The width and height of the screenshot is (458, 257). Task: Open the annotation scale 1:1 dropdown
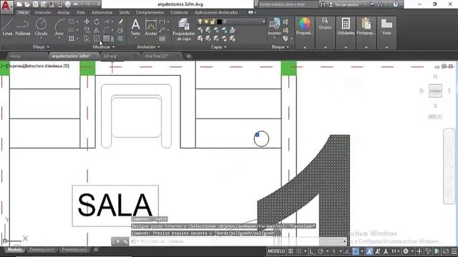[x=396, y=251]
